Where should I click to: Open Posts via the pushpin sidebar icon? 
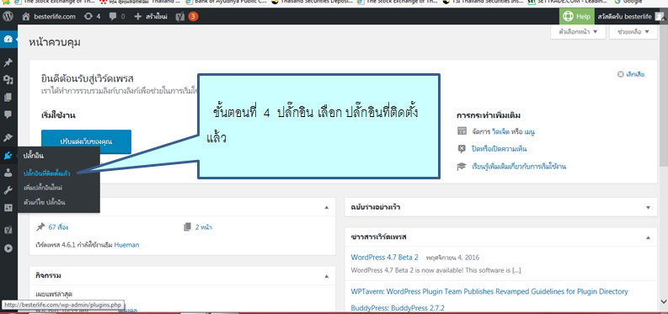8,63
